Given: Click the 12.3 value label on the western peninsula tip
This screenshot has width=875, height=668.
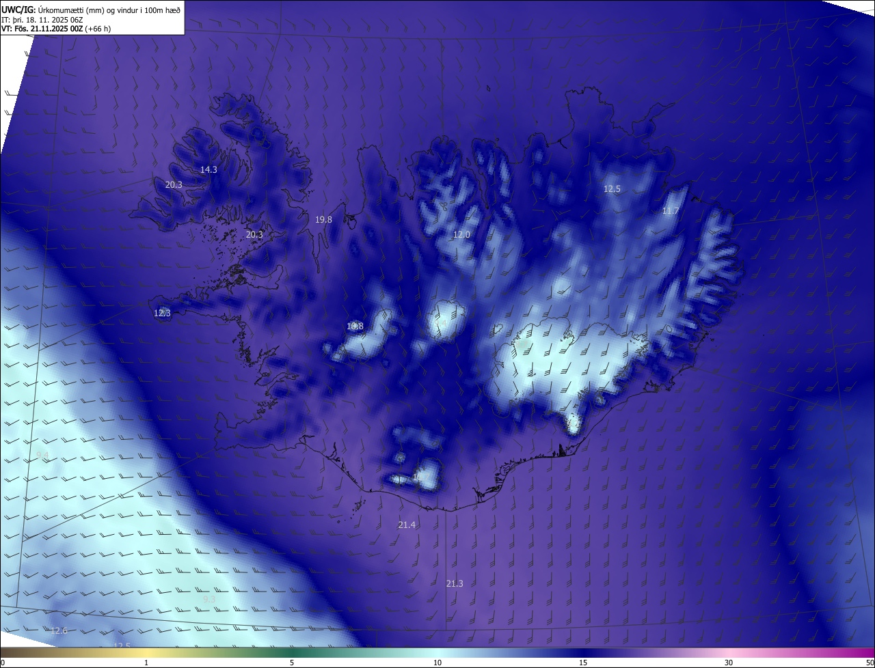Looking at the screenshot, I should (162, 313).
